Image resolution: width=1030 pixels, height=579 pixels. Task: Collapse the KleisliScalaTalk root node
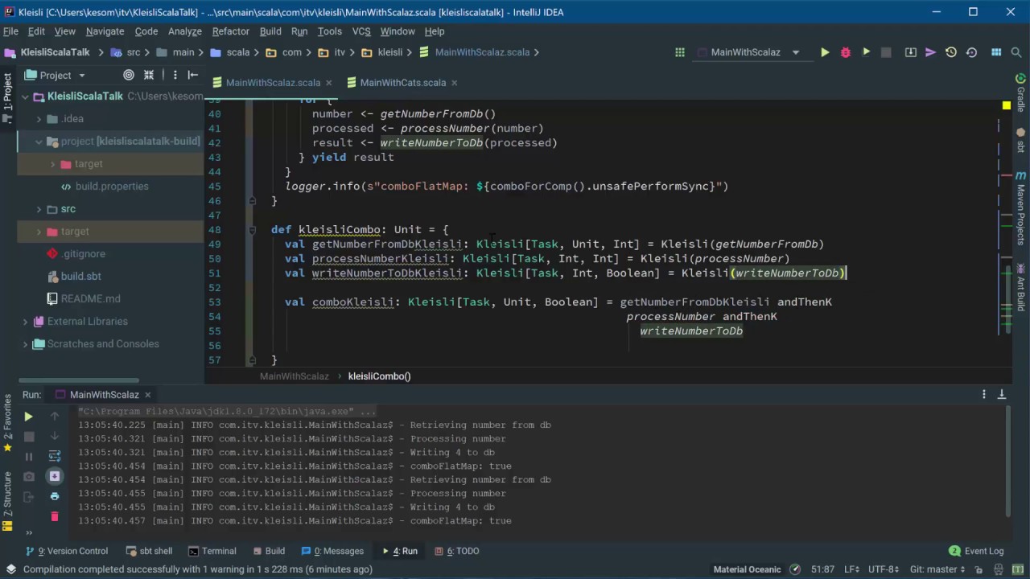[25, 96]
